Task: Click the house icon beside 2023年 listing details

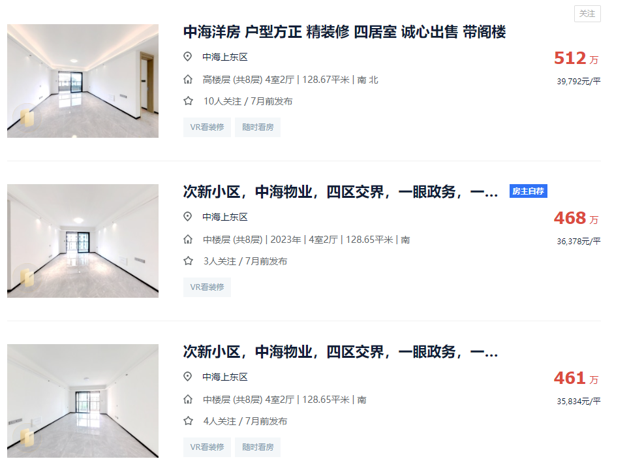Action: (188, 240)
